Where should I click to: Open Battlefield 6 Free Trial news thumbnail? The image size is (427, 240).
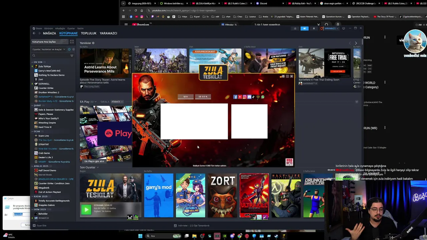point(325,63)
